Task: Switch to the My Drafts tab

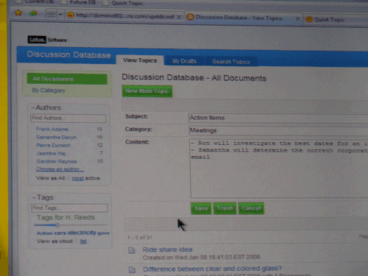Action: [184, 61]
